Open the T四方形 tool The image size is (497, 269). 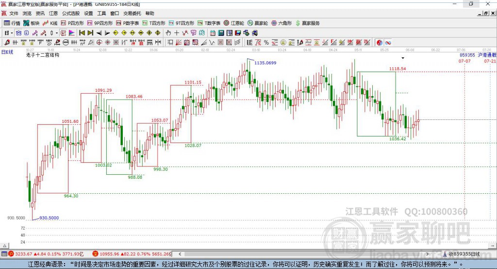154,23
